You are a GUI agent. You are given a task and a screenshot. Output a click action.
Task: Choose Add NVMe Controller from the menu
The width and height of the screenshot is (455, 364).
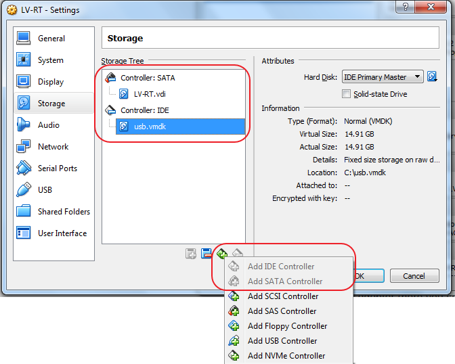[x=286, y=356]
